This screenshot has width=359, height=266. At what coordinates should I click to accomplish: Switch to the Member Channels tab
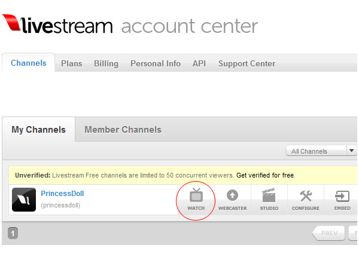[x=123, y=130]
